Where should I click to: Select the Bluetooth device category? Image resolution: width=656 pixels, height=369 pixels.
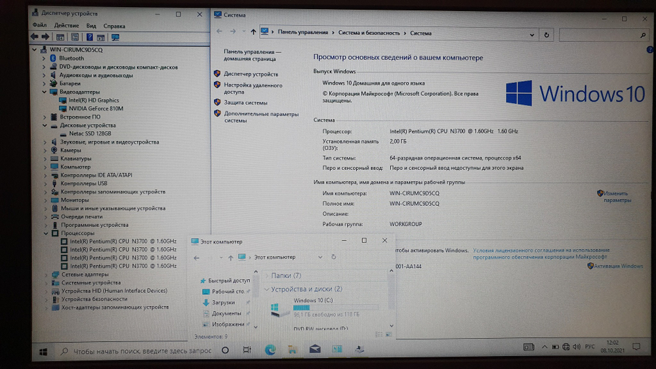coord(72,58)
